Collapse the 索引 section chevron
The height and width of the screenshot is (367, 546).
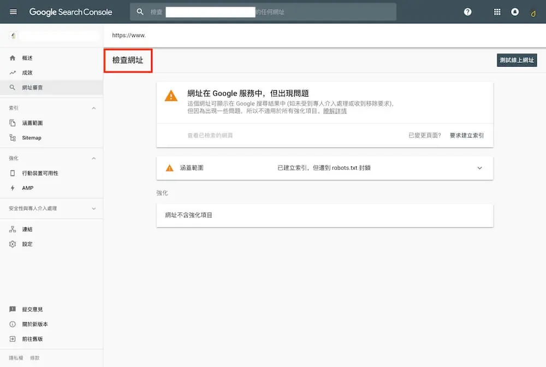pos(94,108)
